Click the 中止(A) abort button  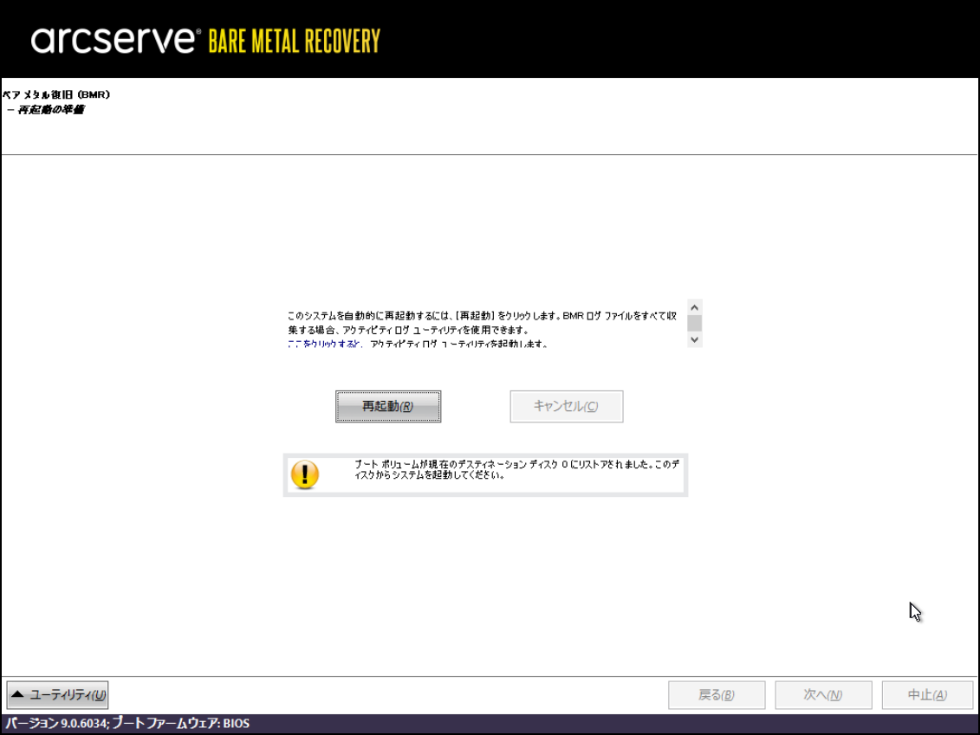pos(927,695)
